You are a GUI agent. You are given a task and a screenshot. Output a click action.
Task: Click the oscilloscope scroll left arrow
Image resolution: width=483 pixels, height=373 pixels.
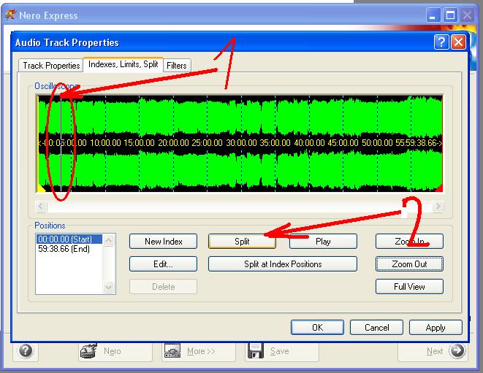pos(41,206)
